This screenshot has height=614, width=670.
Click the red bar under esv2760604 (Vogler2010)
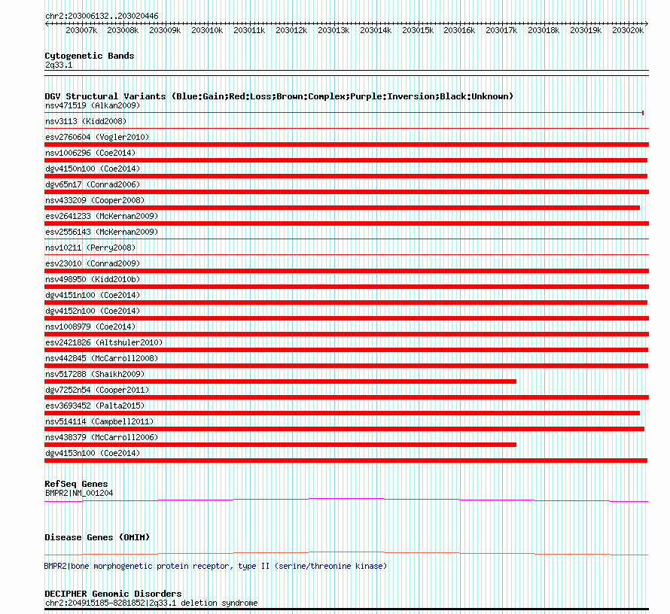[346, 144]
